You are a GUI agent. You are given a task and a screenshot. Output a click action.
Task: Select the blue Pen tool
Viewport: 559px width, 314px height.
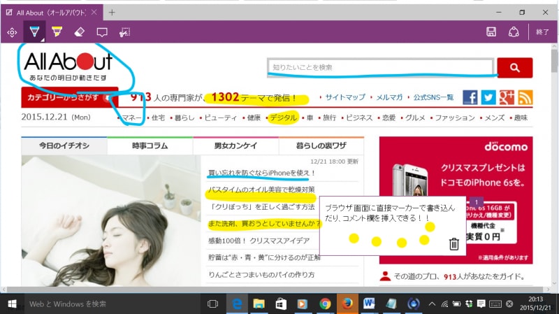coord(33,31)
